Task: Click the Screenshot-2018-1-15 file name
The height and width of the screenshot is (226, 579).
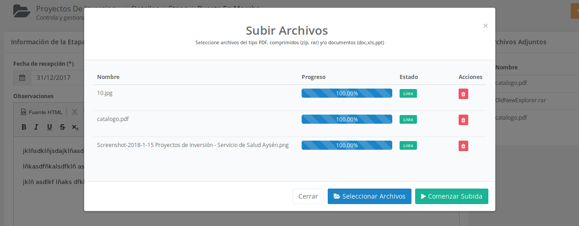Action: (193, 145)
